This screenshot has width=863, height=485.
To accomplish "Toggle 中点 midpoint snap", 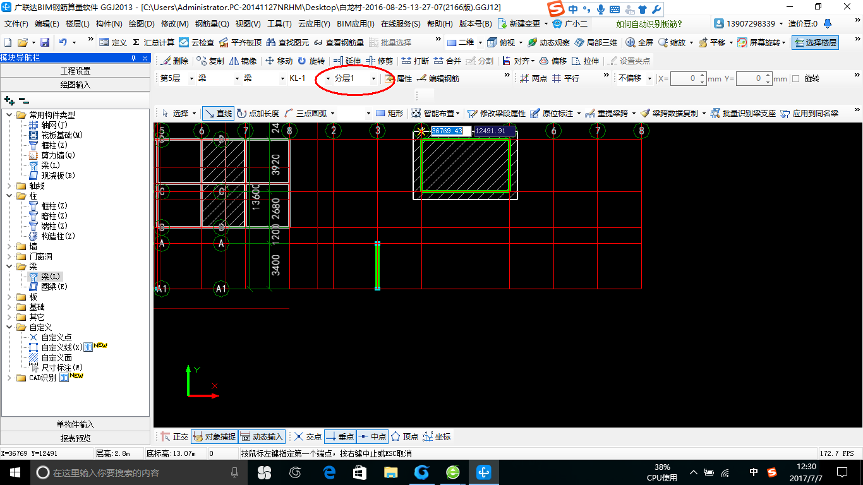I will [x=372, y=436].
